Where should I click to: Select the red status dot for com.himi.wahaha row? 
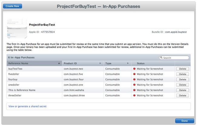[134, 90]
